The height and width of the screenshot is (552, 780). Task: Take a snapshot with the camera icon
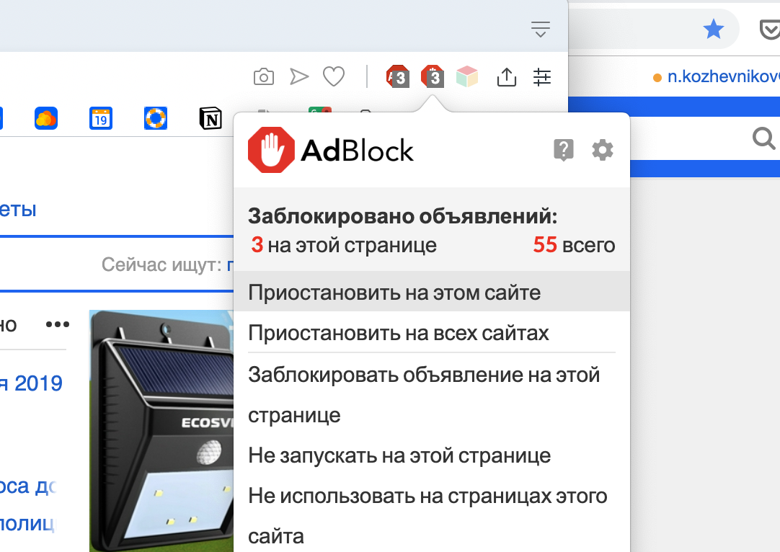[264, 76]
